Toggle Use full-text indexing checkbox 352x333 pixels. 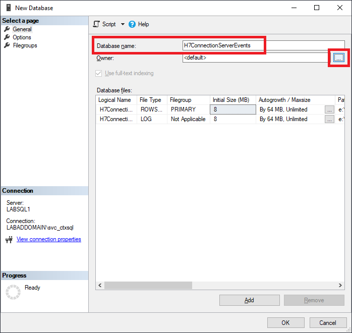(x=99, y=73)
